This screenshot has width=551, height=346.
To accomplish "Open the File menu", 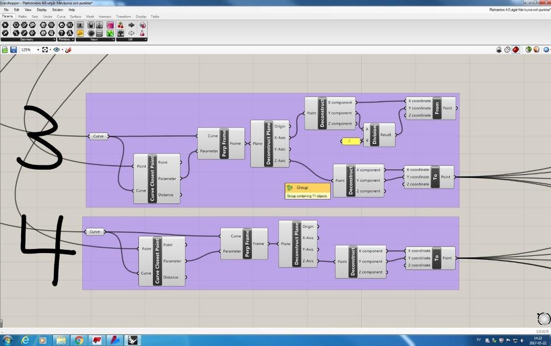I will tap(6, 10).
